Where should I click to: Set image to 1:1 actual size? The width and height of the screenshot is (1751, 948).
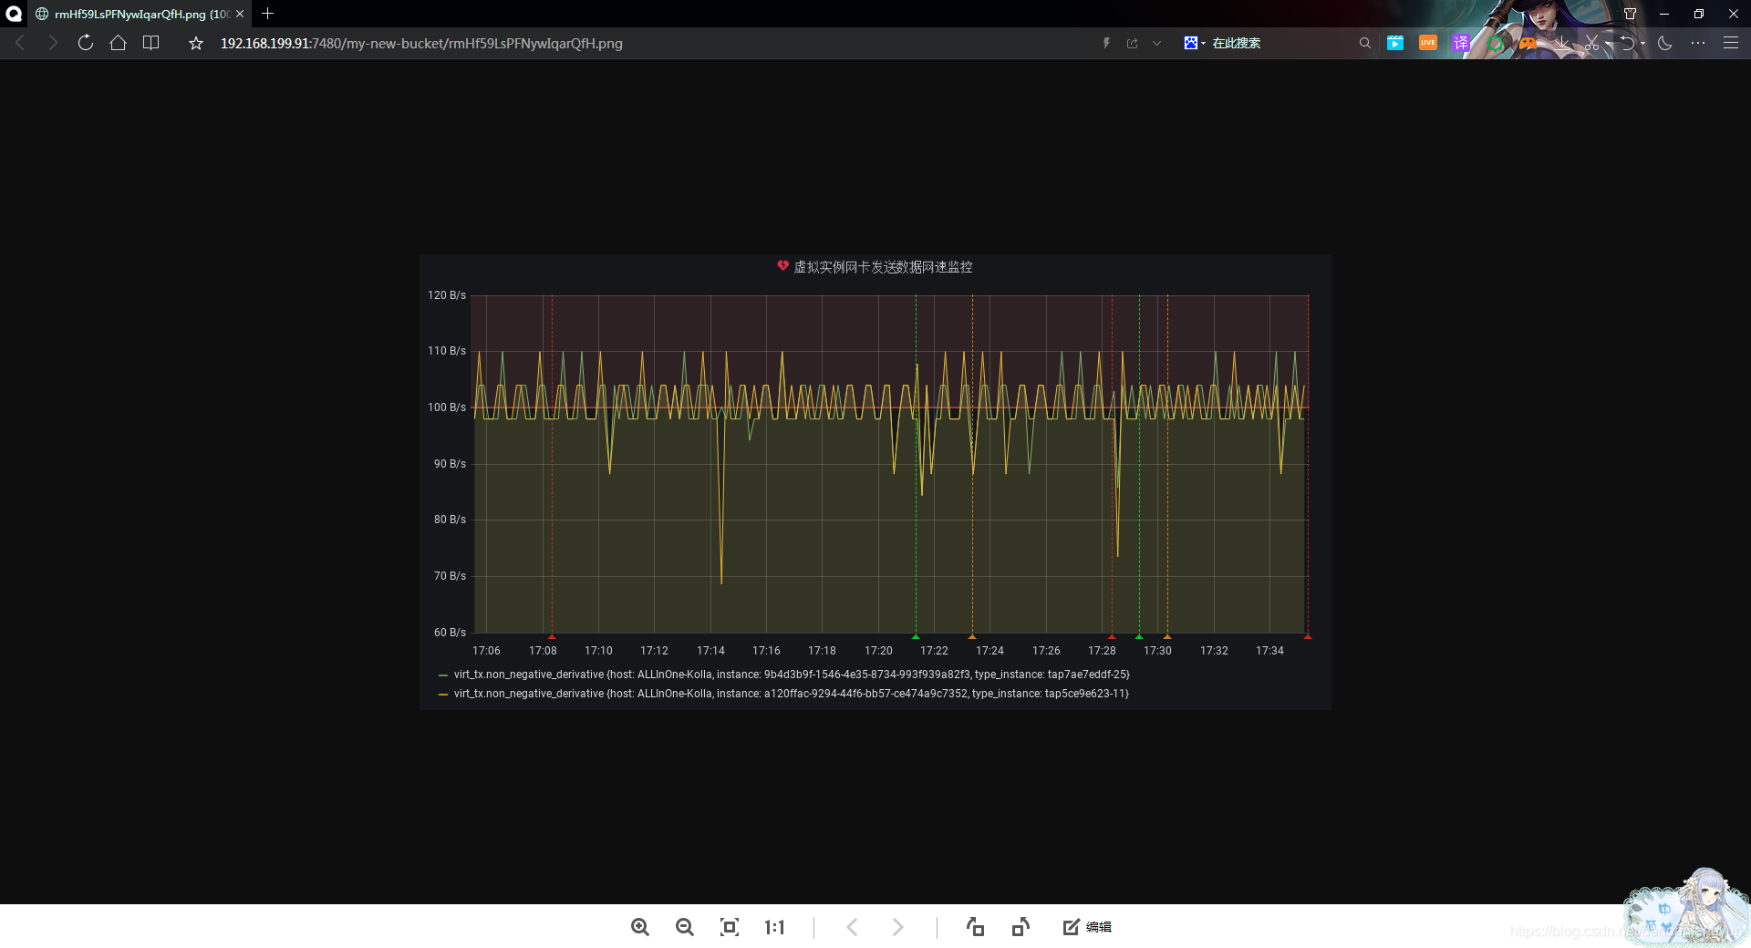[774, 927]
